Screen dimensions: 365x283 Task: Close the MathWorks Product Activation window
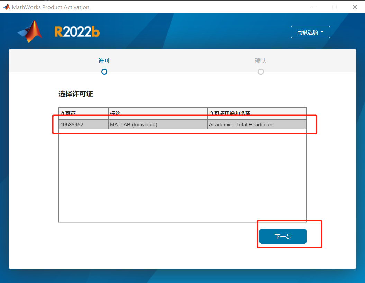(355, 7)
